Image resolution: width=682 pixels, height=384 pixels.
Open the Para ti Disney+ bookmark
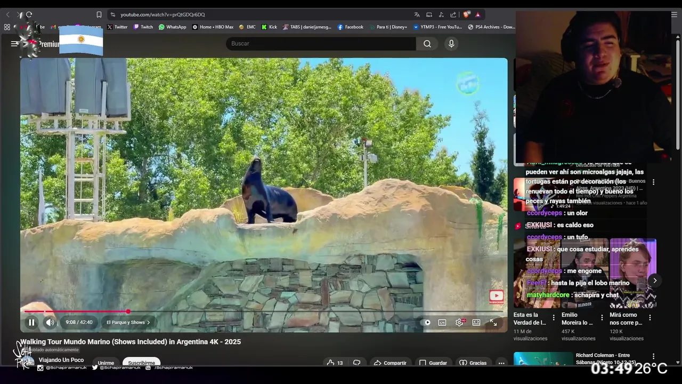pyautogui.click(x=388, y=27)
